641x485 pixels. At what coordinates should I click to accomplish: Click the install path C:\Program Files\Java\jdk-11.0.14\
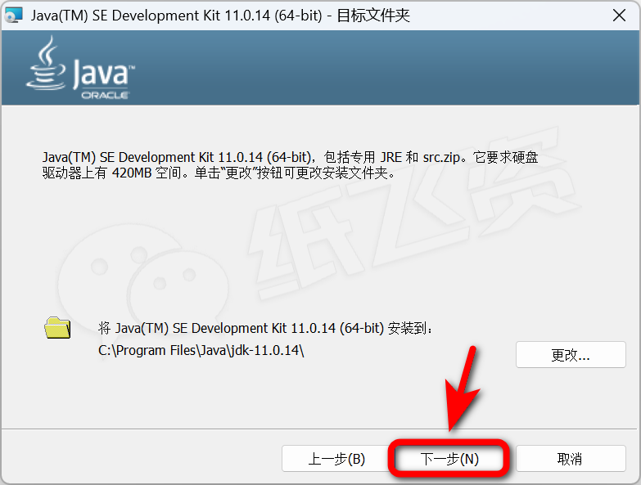pos(201,350)
